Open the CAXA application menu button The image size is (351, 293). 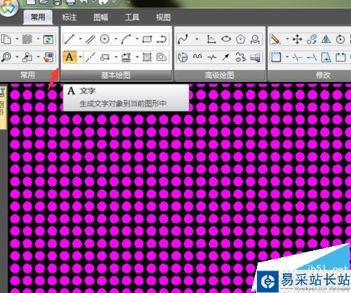click(9, 8)
